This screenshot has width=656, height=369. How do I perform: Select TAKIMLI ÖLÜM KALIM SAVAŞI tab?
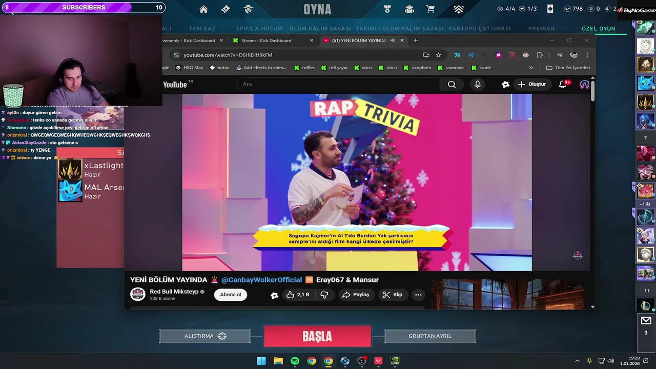pyautogui.click(x=399, y=29)
